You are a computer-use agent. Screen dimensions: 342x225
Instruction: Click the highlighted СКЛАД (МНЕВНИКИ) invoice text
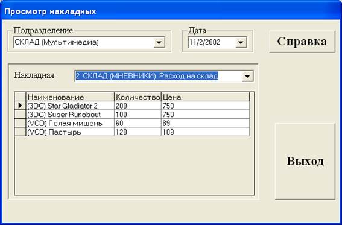[x=147, y=76]
